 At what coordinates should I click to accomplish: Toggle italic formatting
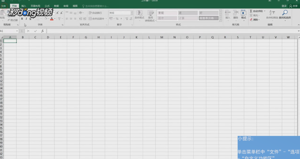26,19
